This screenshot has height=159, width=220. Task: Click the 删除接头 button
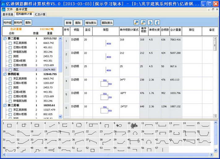[x=107, y=23]
